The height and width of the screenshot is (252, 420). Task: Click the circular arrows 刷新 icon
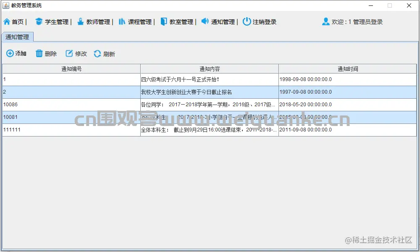97,54
